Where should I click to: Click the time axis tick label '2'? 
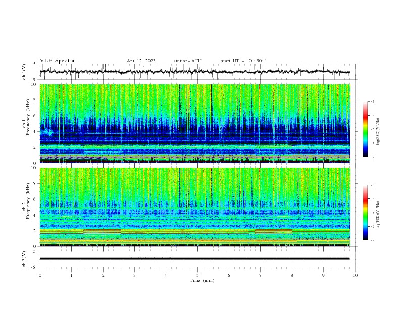tap(103, 275)
